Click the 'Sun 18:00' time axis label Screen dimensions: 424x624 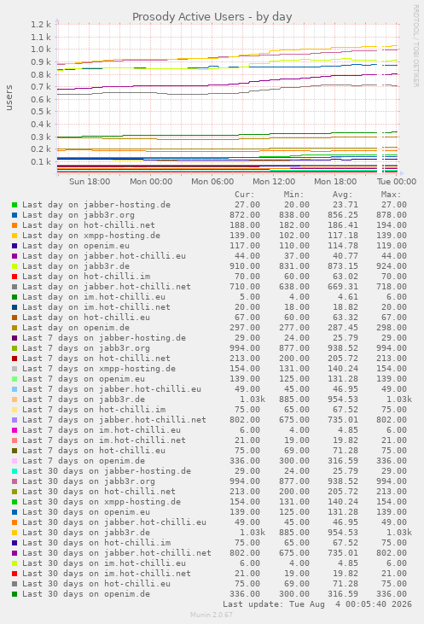(x=90, y=182)
